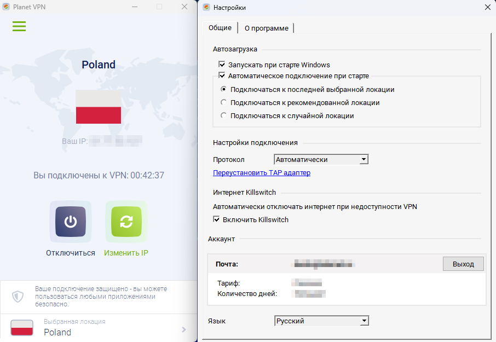Switch to the О программе tab

tap(267, 28)
